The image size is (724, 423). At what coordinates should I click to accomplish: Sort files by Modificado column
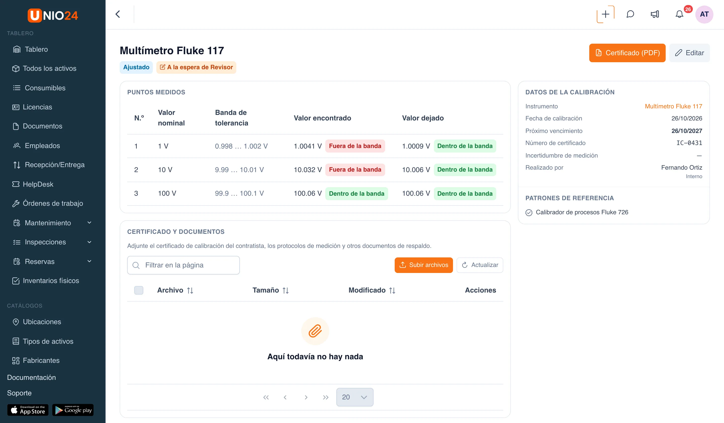pyautogui.click(x=372, y=290)
